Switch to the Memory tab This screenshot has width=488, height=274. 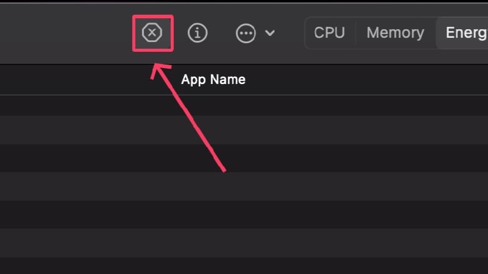395,33
